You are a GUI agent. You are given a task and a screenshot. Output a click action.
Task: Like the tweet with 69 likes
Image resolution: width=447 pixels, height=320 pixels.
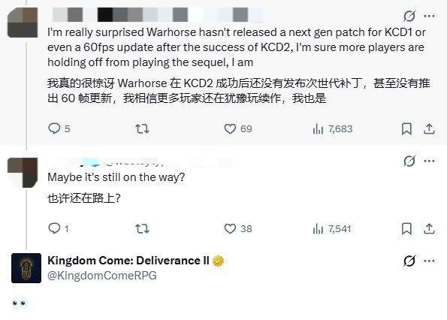pyautogui.click(x=238, y=128)
